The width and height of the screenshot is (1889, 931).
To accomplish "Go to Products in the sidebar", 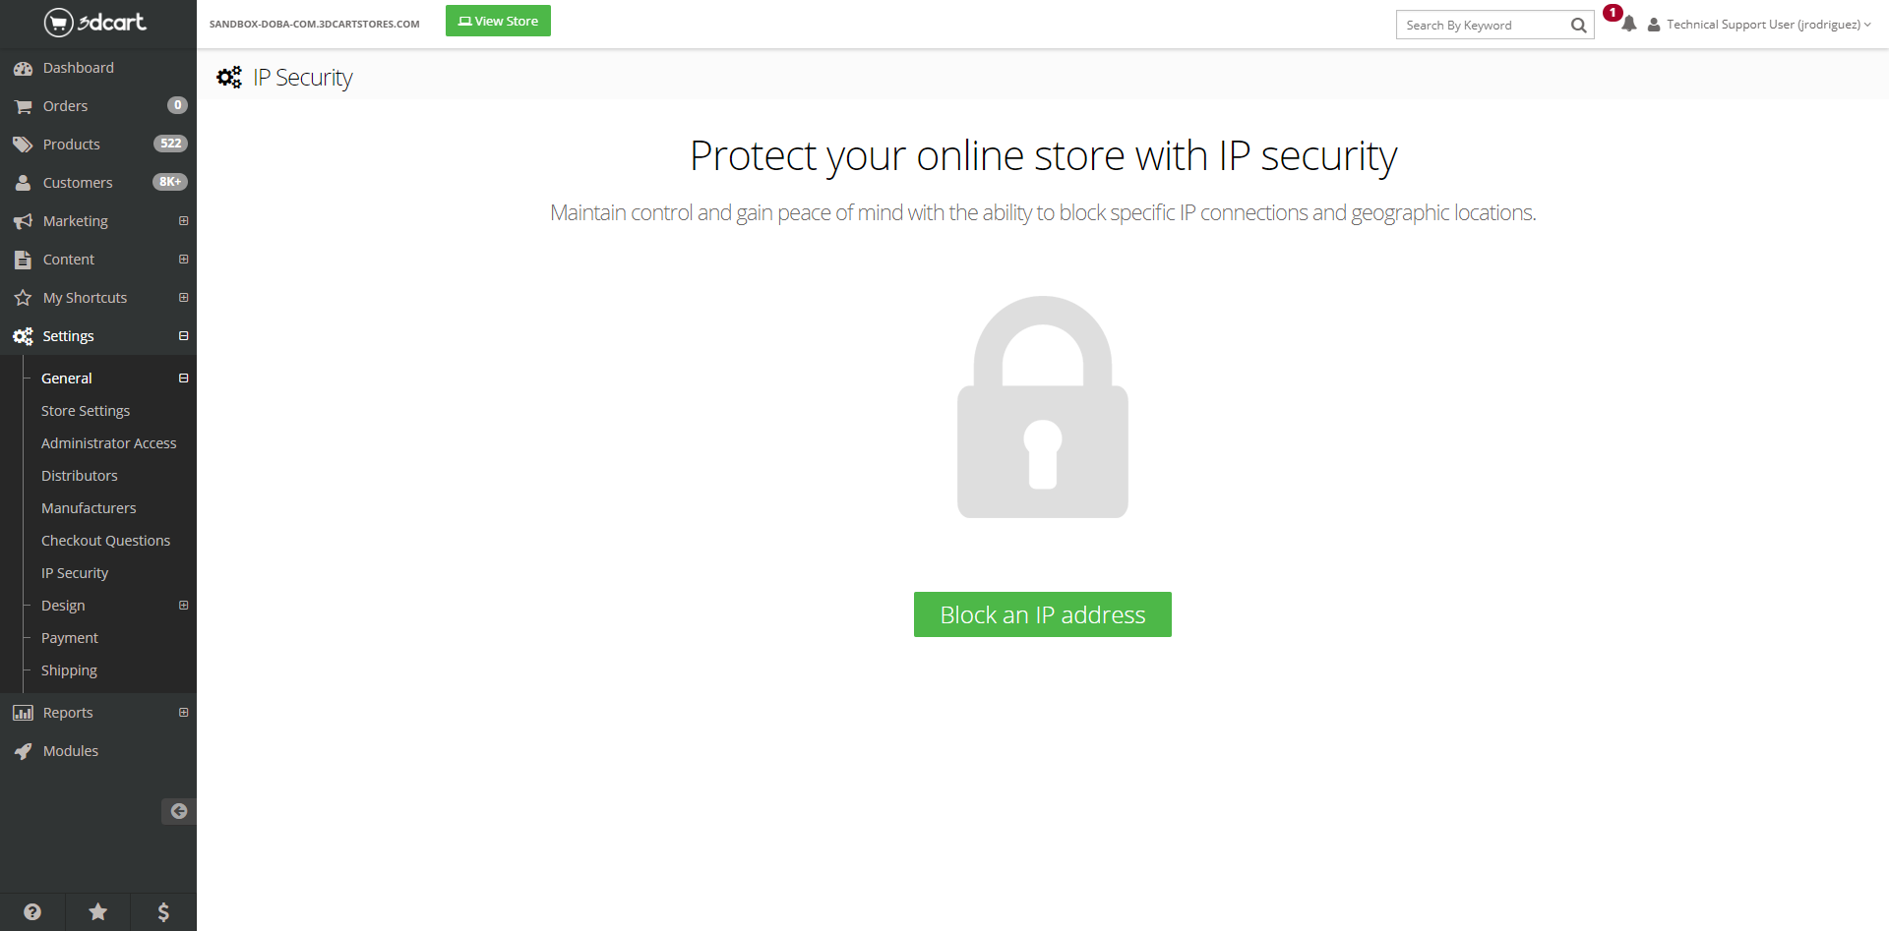I will (71, 145).
